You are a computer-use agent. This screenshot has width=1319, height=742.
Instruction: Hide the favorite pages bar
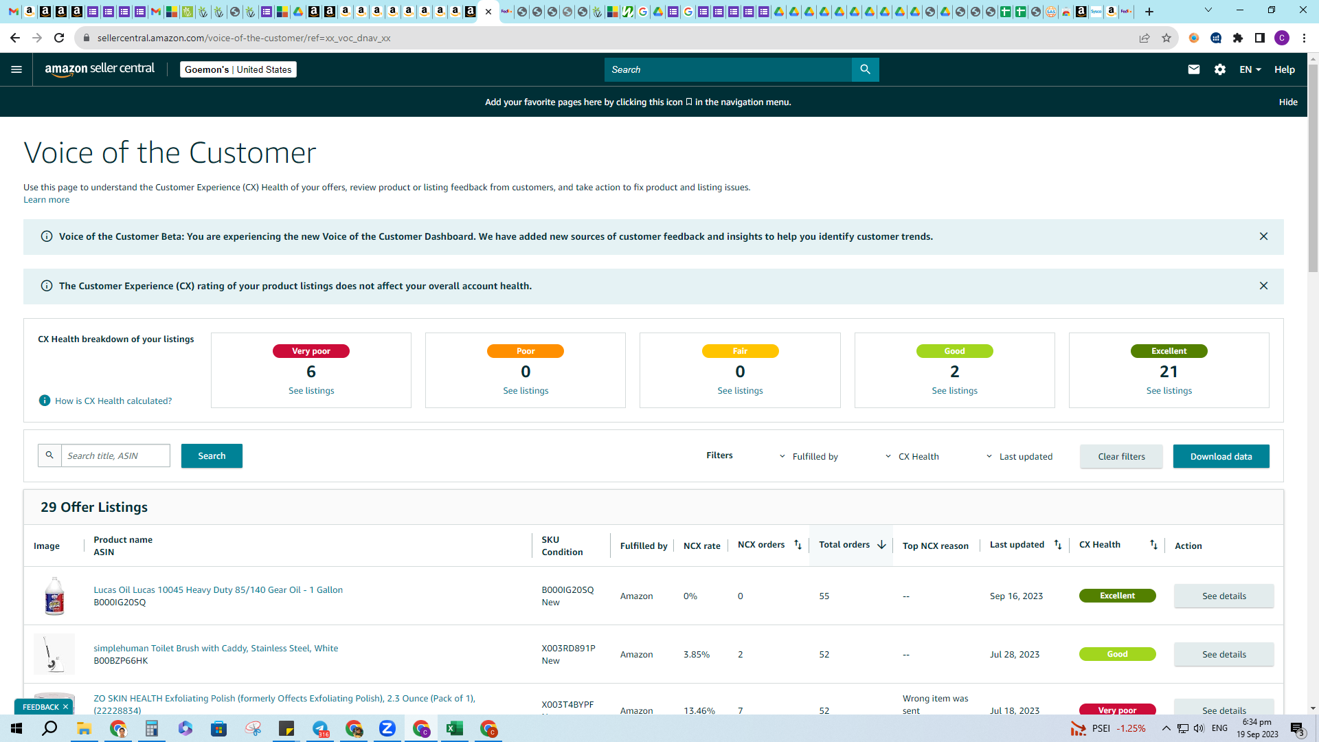tap(1288, 102)
